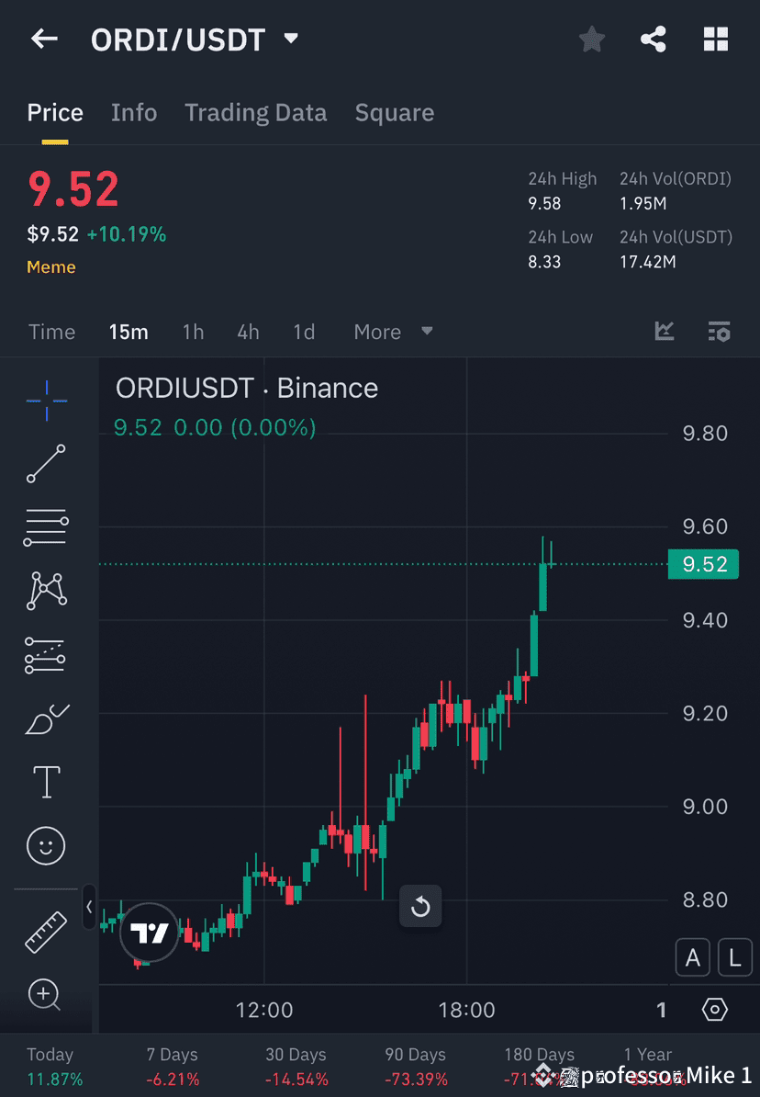Open the XABCD pattern drawing tool
Viewport: 760px width, 1097px height.
coord(46,590)
